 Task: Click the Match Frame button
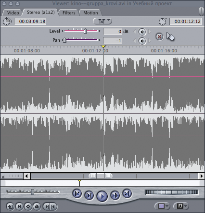[x=11, y=206]
